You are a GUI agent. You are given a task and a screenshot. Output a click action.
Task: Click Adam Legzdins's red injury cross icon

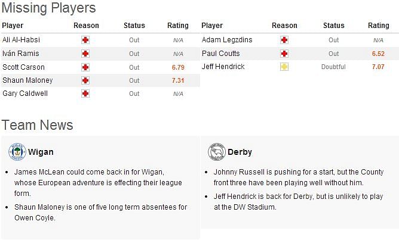pyautogui.click(x=284, y=40)
